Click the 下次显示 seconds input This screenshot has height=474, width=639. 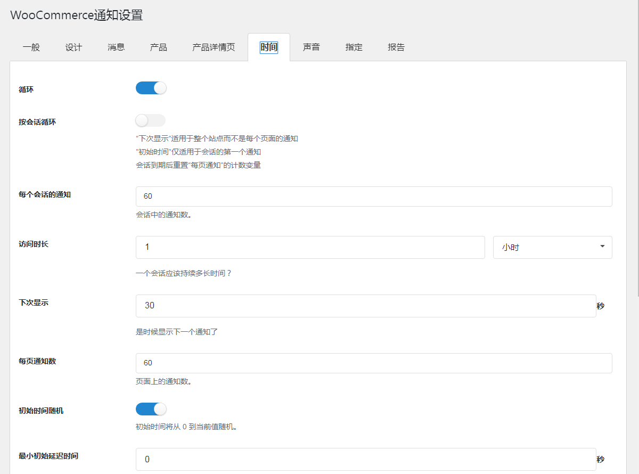pyautogui.click(x=366, y=306)
